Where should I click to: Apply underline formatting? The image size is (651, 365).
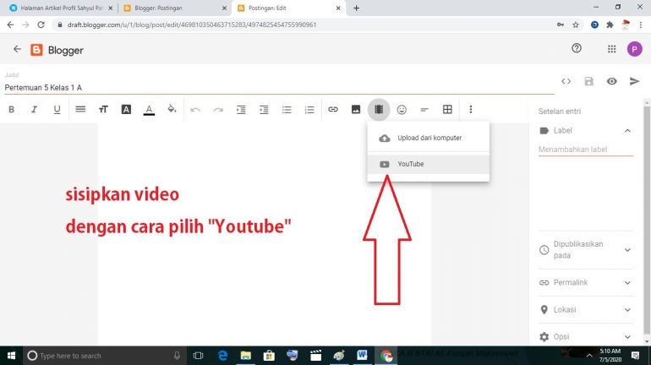tap(57, 110)
